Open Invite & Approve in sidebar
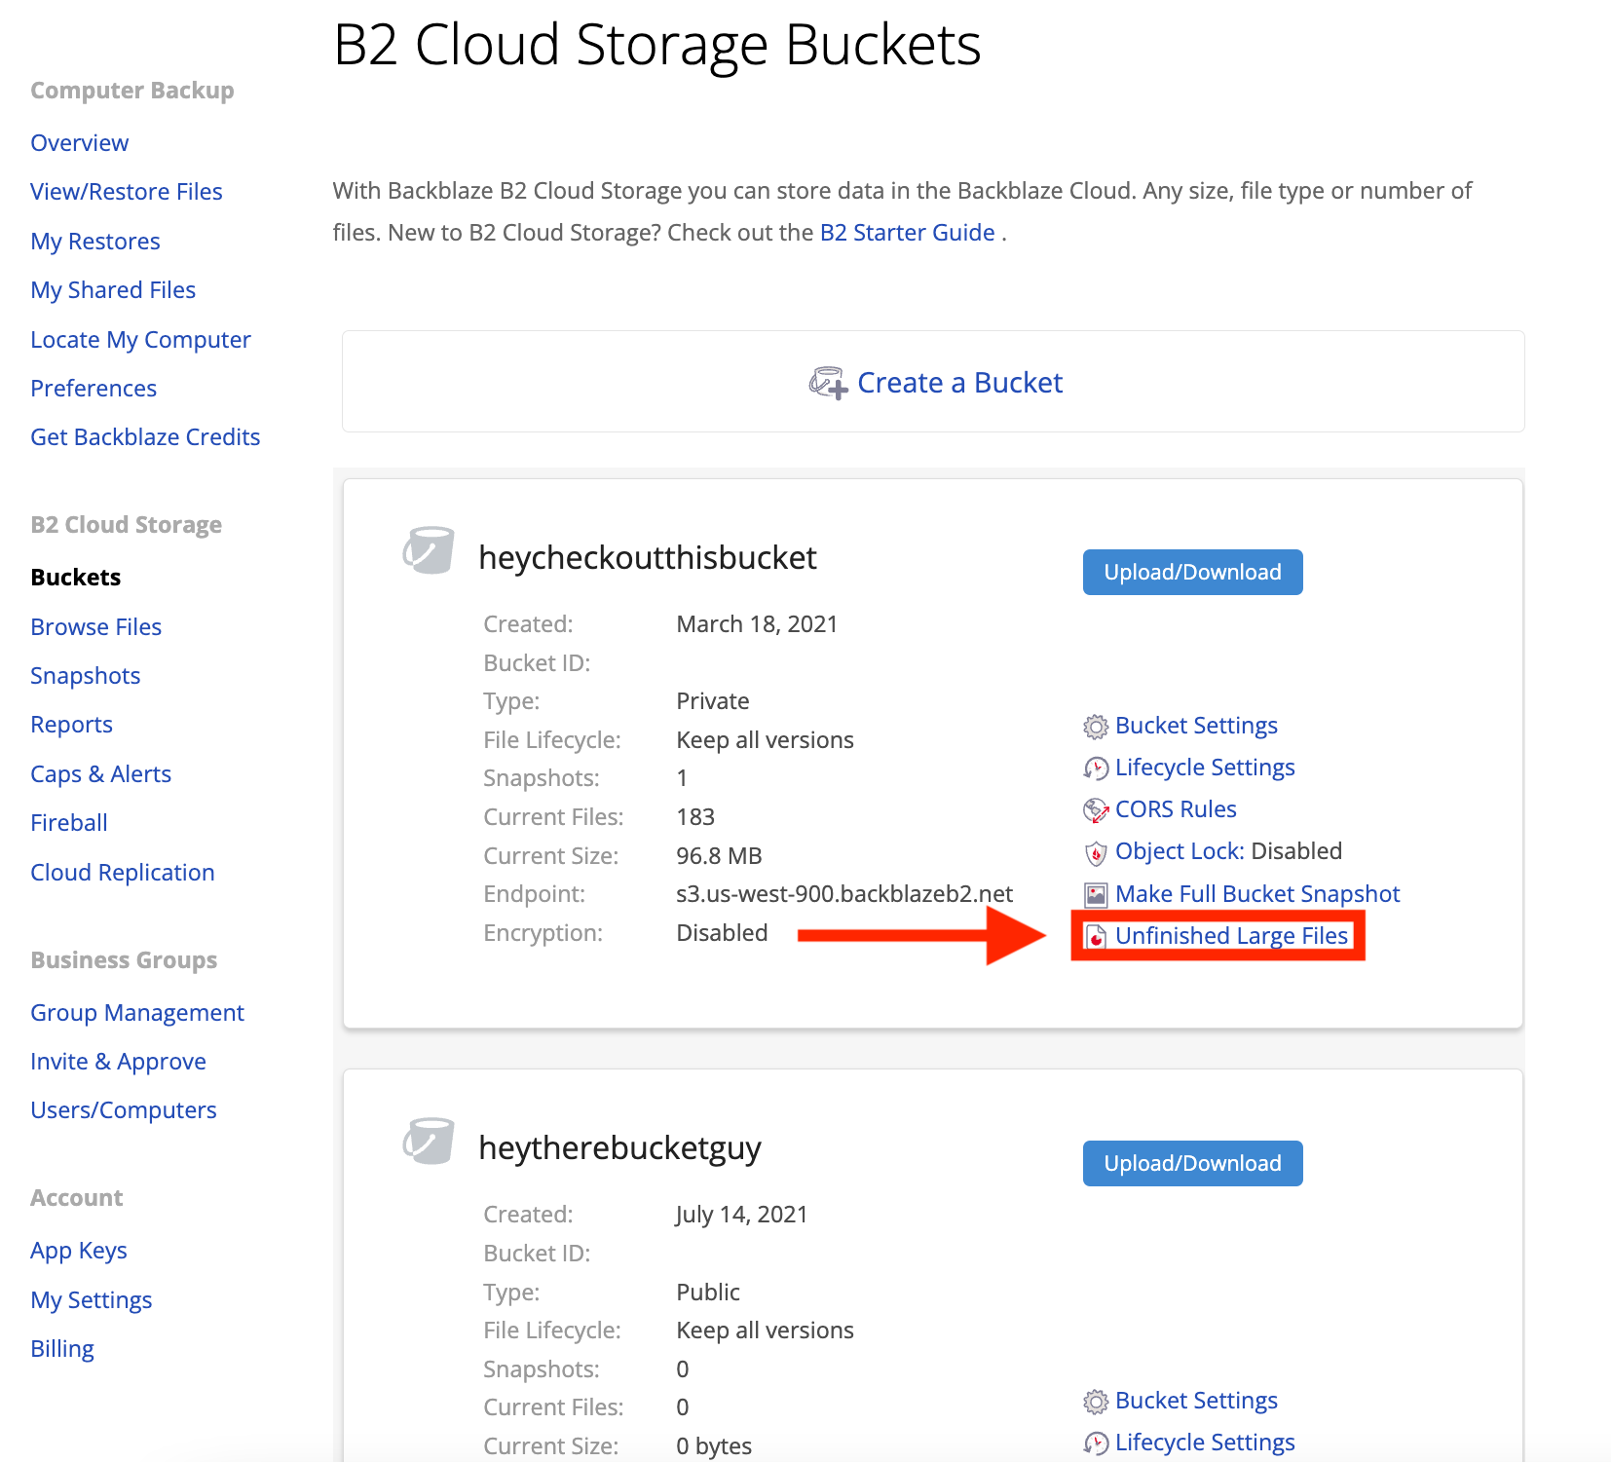Viewport: 1611px width, 1462px height. (x=118, y=1062)
